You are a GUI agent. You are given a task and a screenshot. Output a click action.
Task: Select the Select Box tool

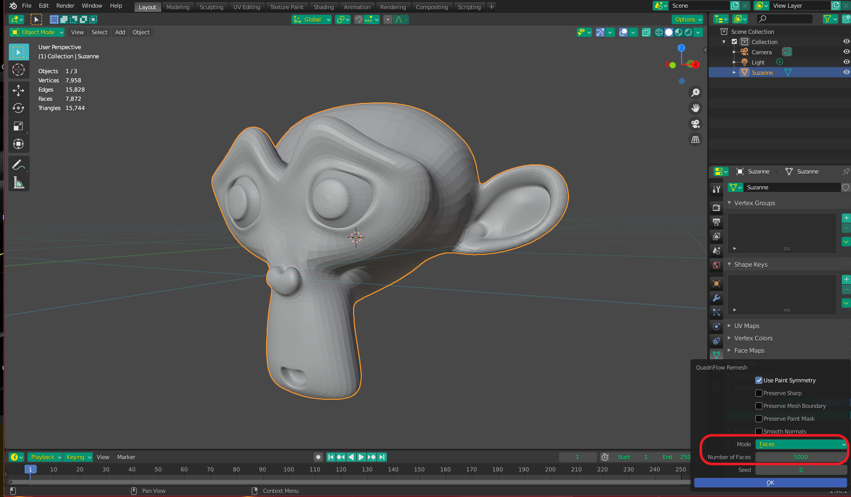click(18, 52)
